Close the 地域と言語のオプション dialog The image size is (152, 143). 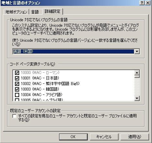tap(147, 3)
